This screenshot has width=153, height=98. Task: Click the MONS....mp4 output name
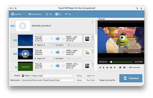pos(71,37)
